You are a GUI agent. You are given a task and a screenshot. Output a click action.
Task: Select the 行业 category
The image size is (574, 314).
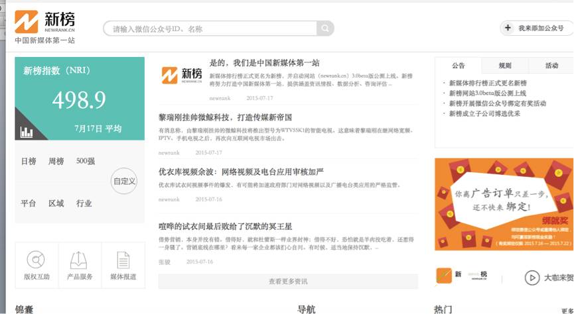(x=84, y=203)
